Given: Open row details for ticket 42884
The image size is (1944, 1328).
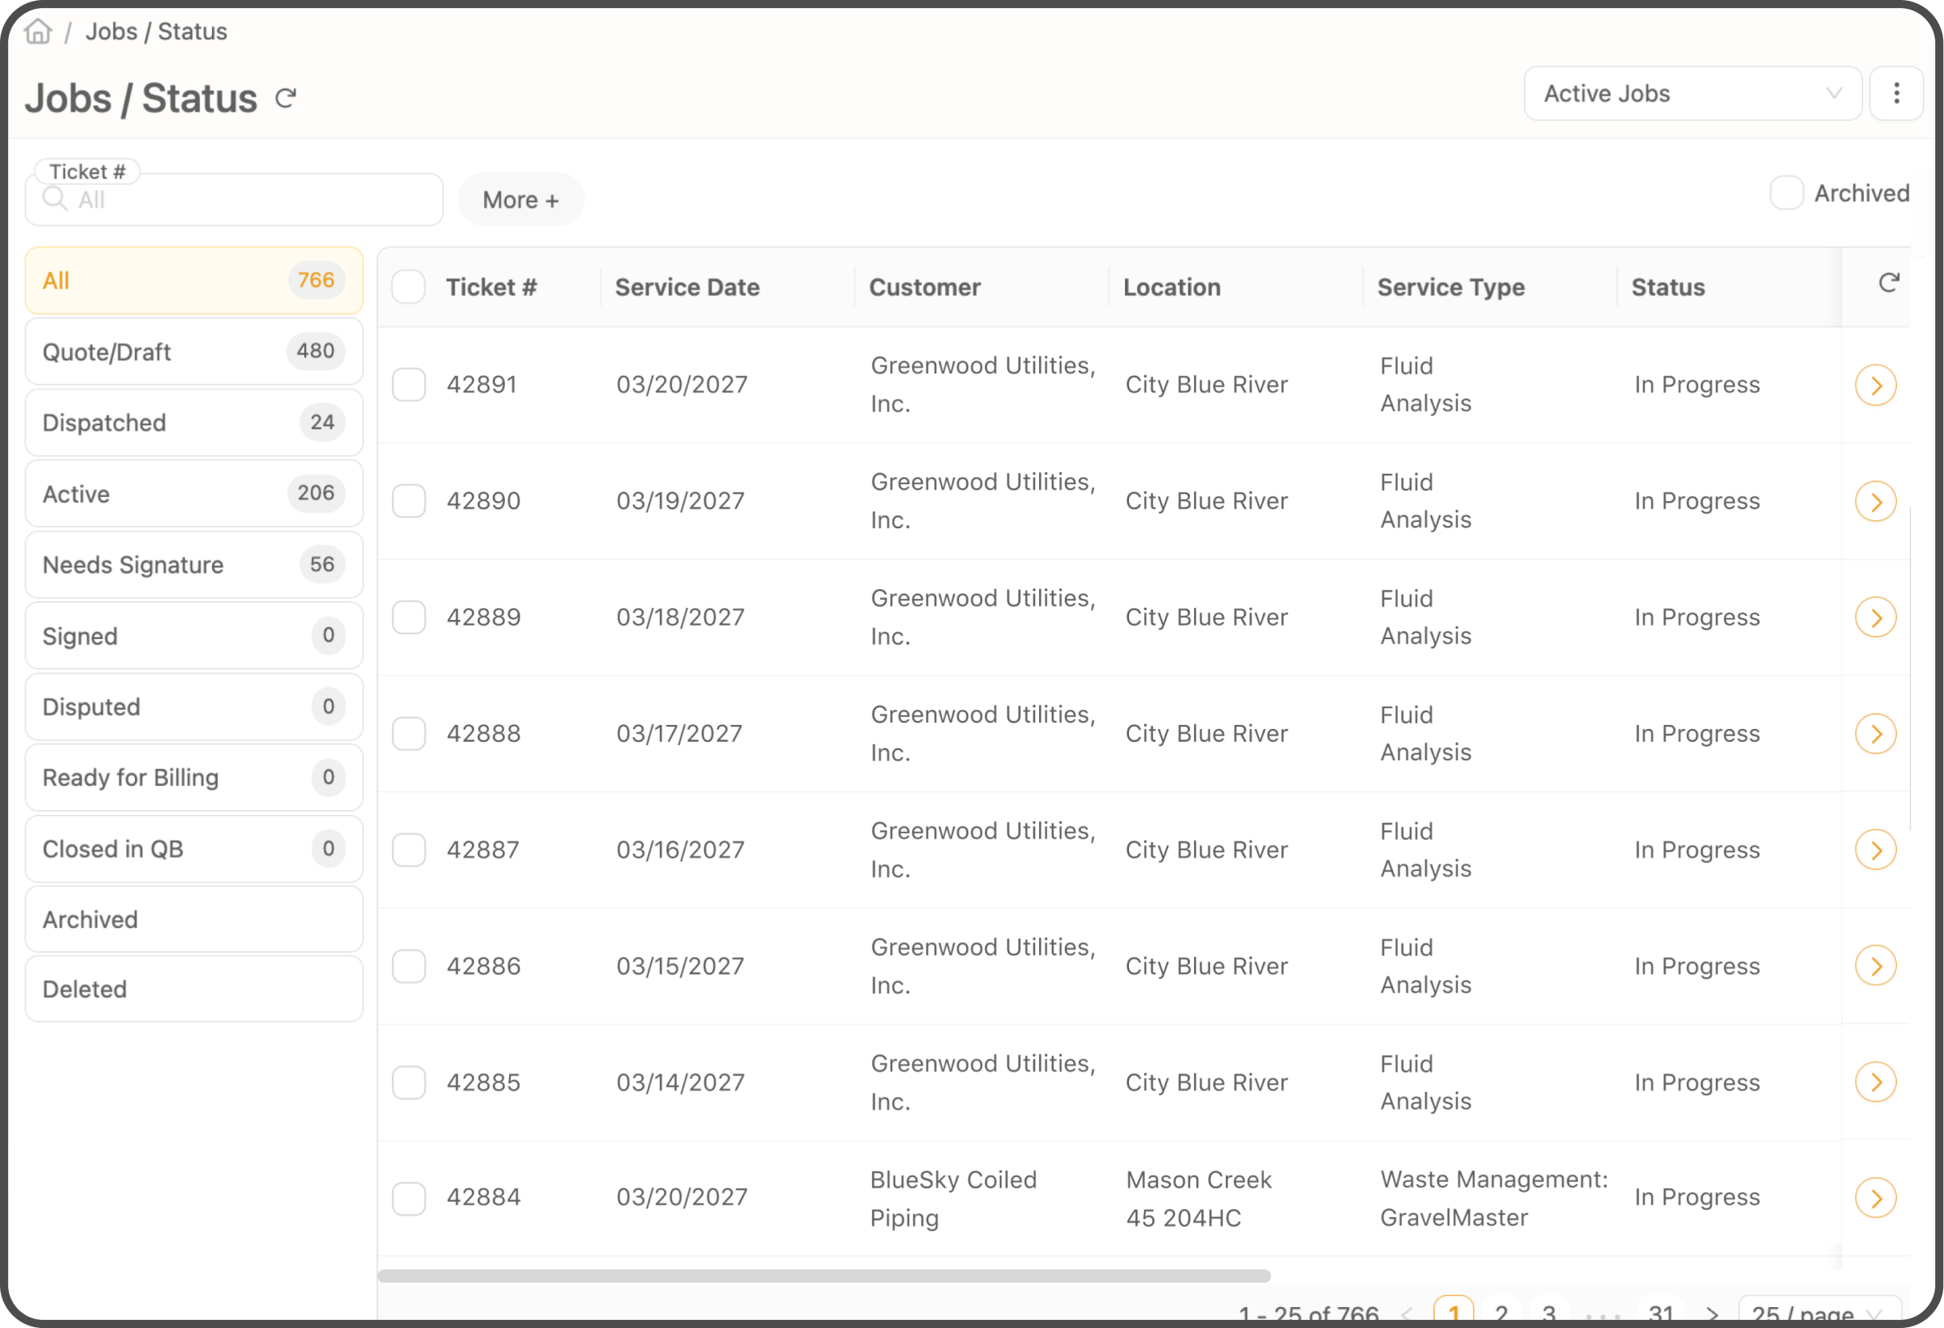Looking at the screenshot, I should pyautogui.click(x=1877, y=1198).
